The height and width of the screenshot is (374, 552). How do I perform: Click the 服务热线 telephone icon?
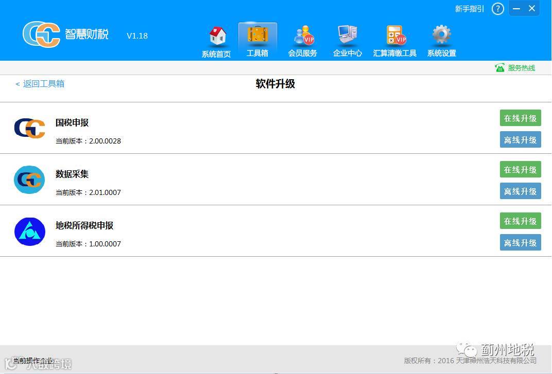pyautogui.click(x=499, y=67)
